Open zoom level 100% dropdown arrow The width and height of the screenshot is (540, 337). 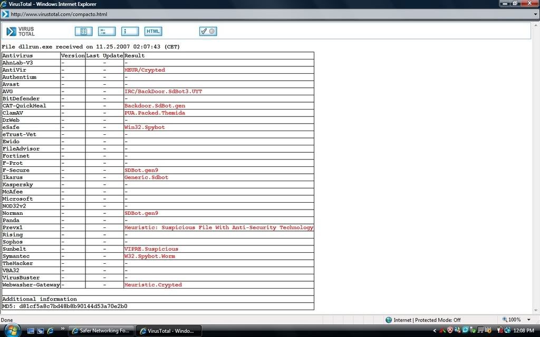pos(528,320)
